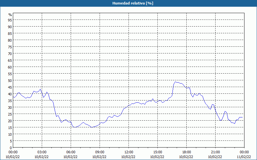Click the 40 humidity axis label
This screenshot has width=257, height=160.
click(10, 94)
